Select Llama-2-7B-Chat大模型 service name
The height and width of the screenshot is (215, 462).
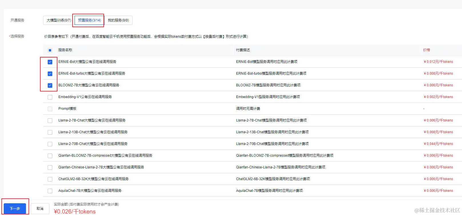coord(92,120)
